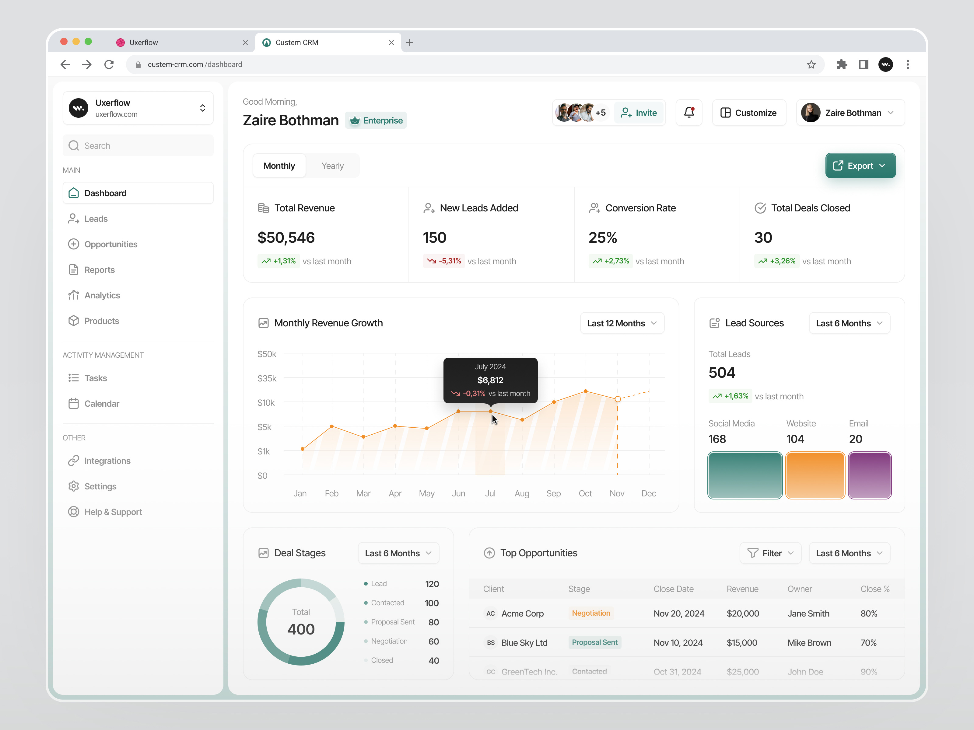Image resolution: width=974 pixels, height=730 pixels.
Task: Select the Leads icon in sidebar
Action: [74, 218]
